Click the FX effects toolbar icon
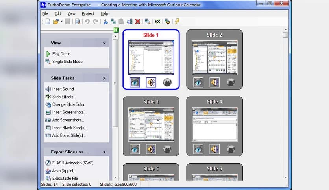329x190 pixels. click(x=157, y=22)
